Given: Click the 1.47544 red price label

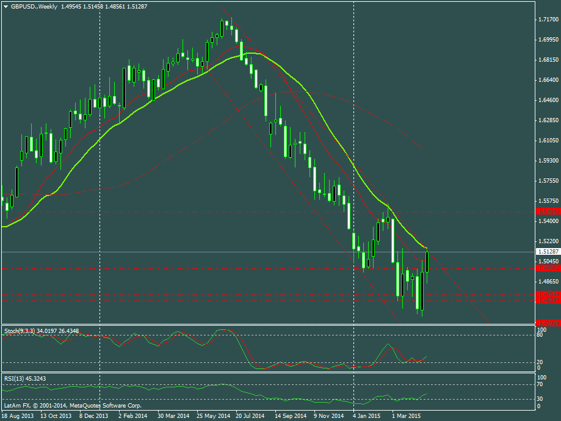Looking at the screenshot, I should click(x=548, y=295).
